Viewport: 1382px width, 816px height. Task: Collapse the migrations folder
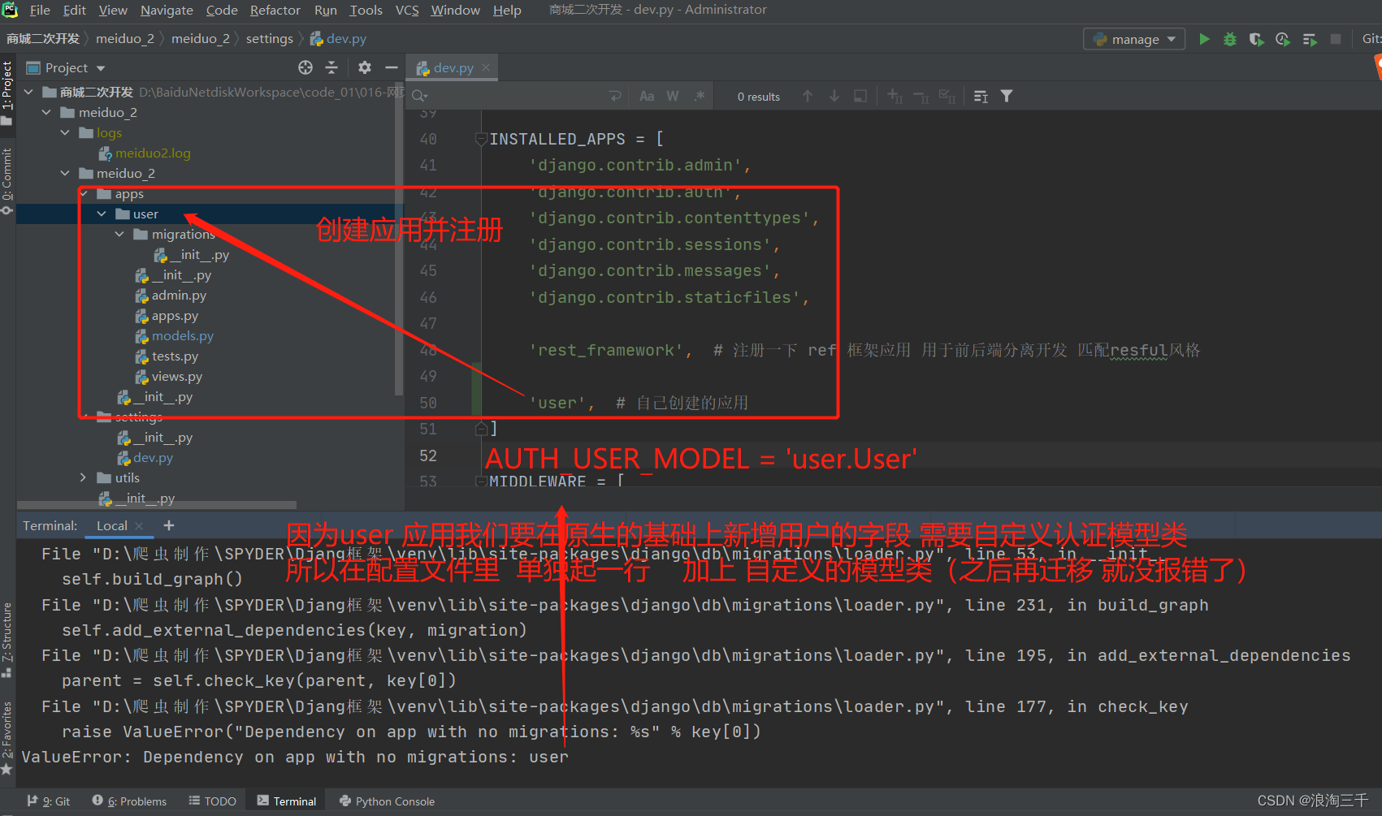point(119,234)
